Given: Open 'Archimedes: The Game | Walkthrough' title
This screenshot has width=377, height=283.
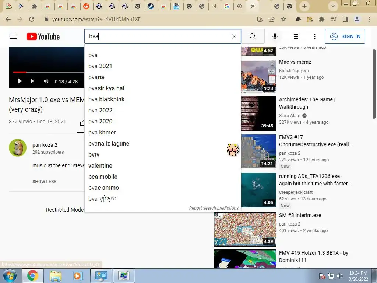Looking at the screenshot, I should tap(307, 103).
